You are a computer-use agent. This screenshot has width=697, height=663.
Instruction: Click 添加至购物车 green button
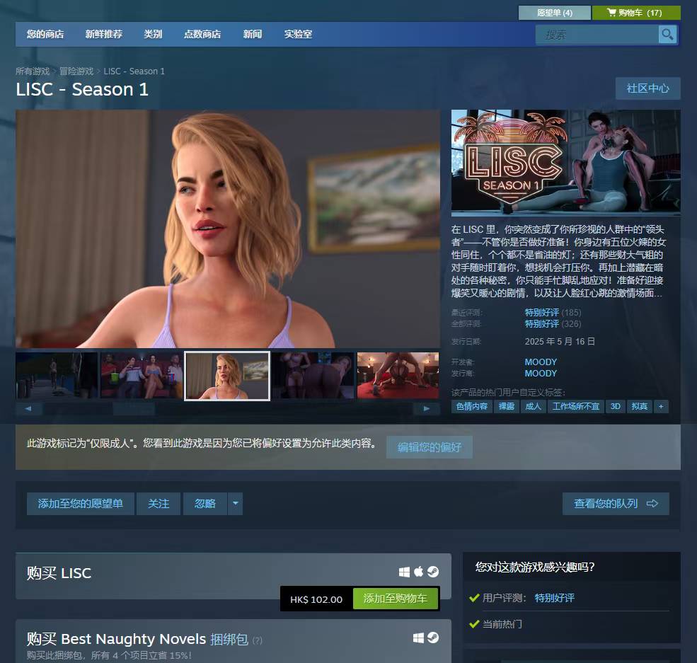pyautogui.click(x=395, y=599)
